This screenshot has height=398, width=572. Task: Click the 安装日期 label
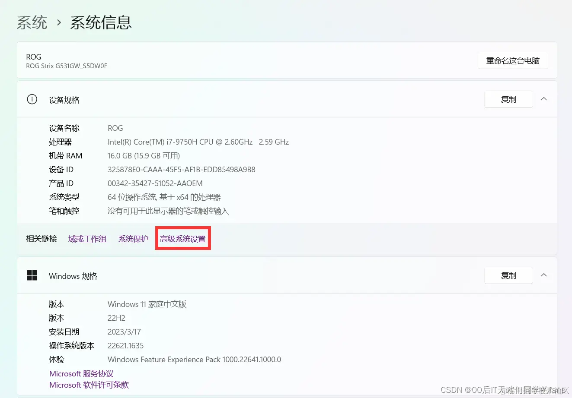tap(64, 332)
